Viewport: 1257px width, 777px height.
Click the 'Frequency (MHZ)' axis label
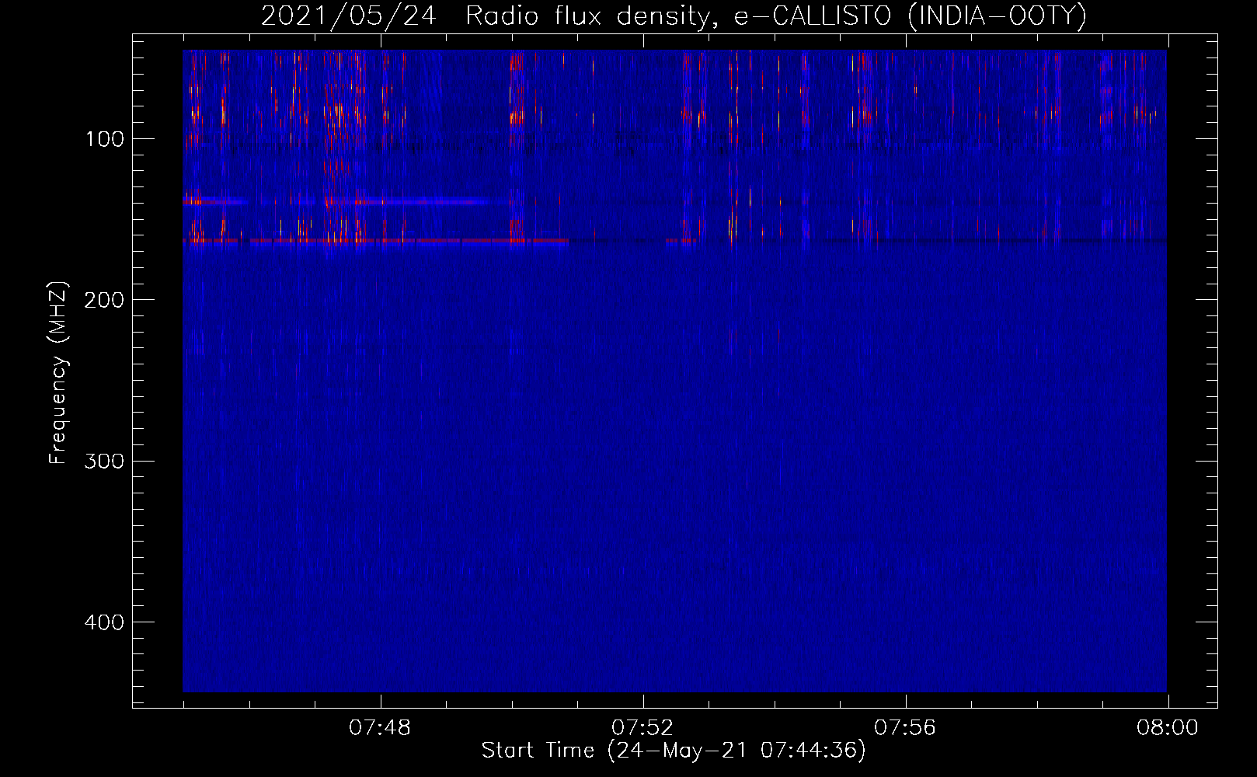click(x=58, y=374)
